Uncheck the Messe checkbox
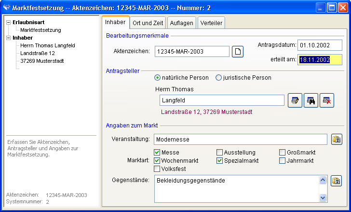The height and width of the screenshot is (212, 351). (157, 153)
